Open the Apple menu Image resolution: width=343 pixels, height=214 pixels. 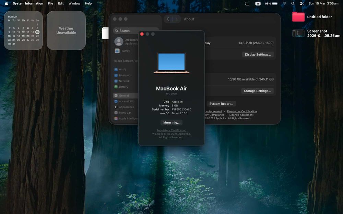6,3
